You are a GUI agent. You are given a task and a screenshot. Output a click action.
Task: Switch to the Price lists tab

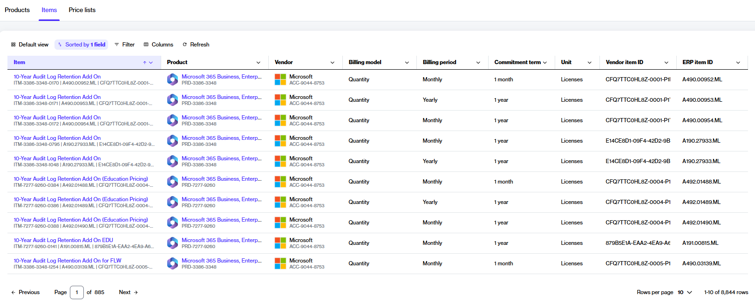click(x=82, y=10)
